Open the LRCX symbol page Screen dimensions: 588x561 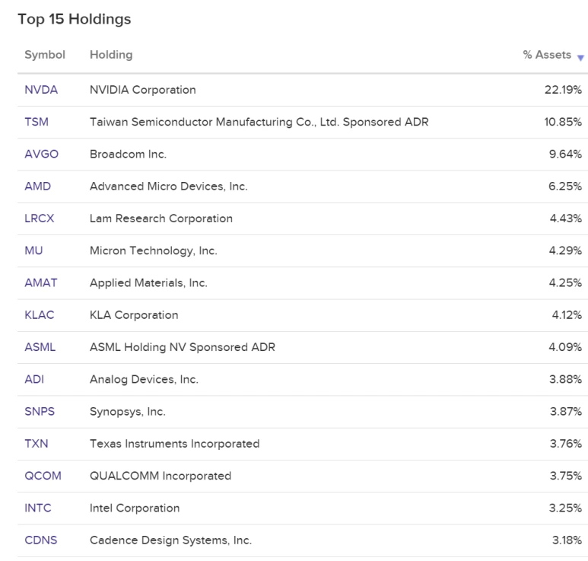tap(40, 218)
